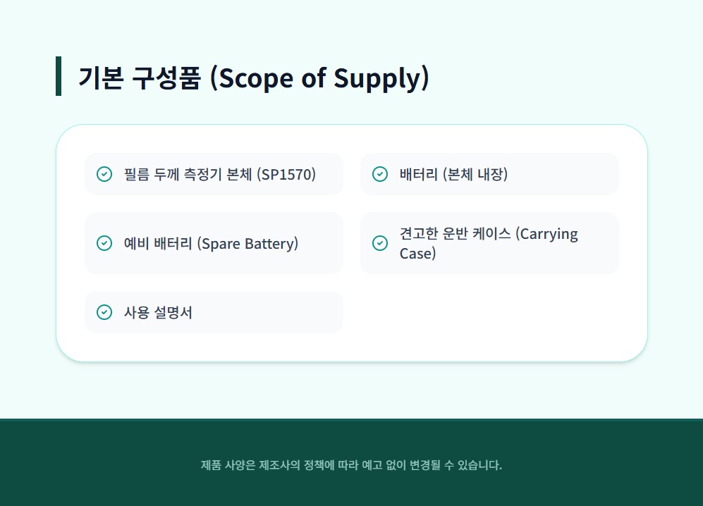Click the green accent bar beside the heading
703x506 pixels.
59,76
